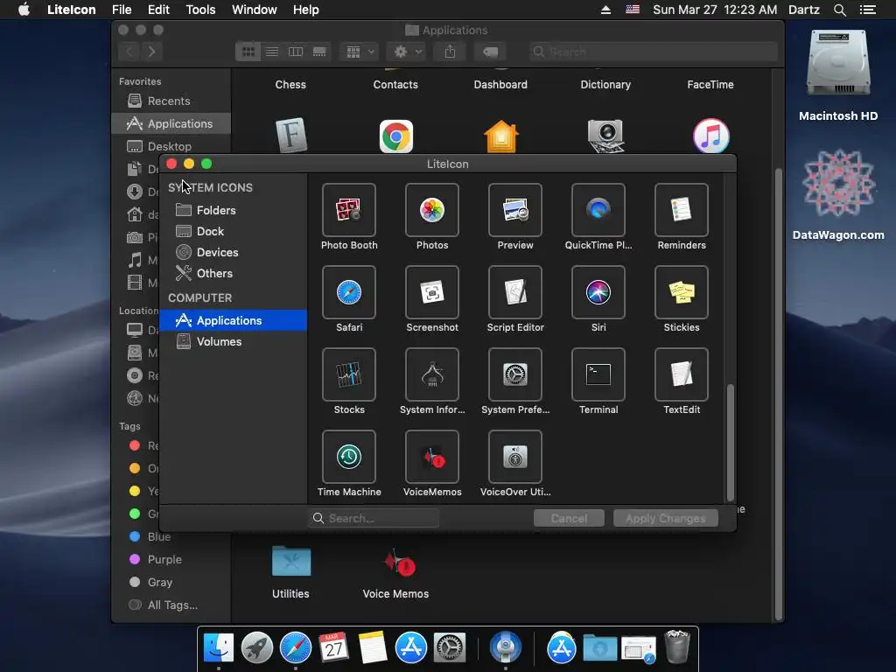
Task: Select the VoiceMemos icon well
Action: (x=432, y=457)
